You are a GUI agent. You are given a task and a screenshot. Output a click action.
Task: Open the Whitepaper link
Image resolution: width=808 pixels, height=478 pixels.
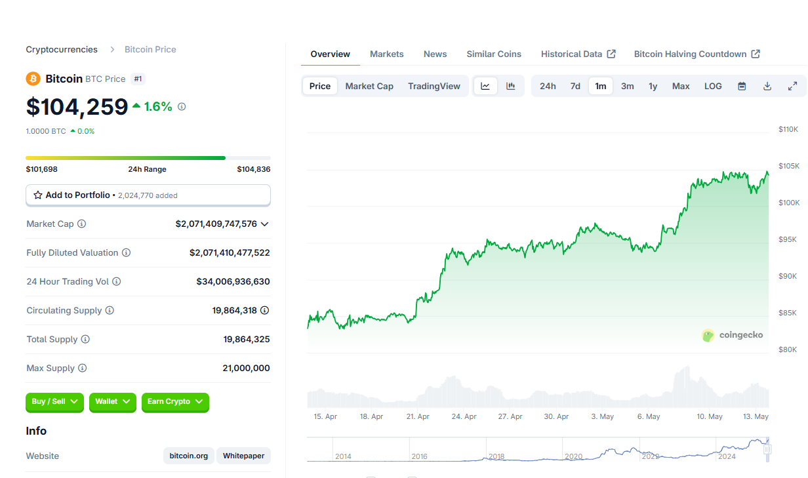pos(243,456)
